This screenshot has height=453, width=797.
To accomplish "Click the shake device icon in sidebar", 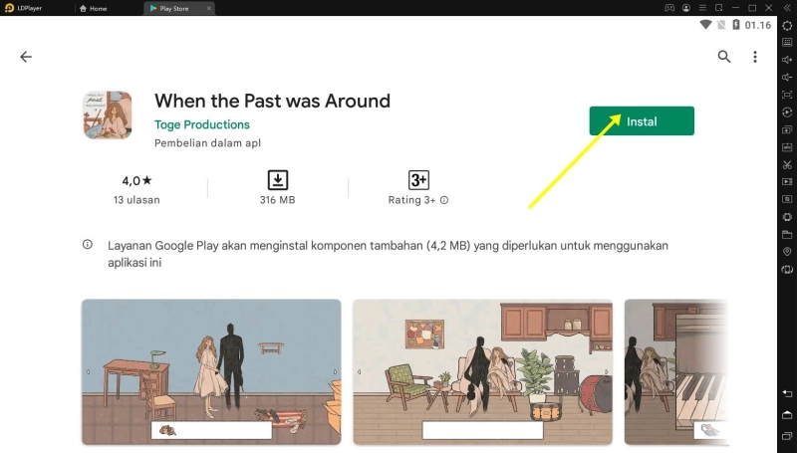I will pyautogui.click(x=787, y=269).
